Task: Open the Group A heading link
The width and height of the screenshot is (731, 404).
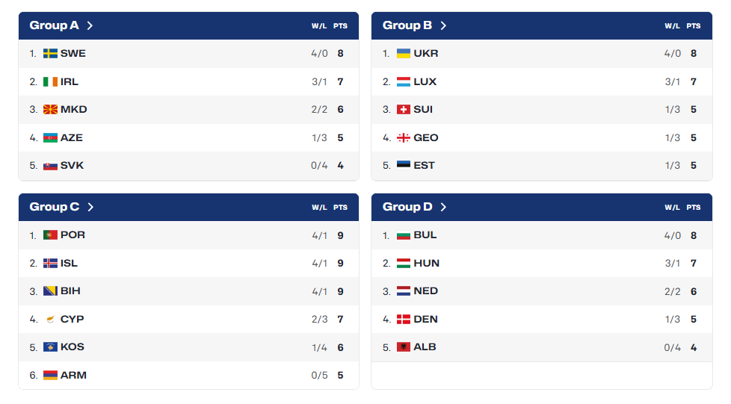Action: coord(54,25)
